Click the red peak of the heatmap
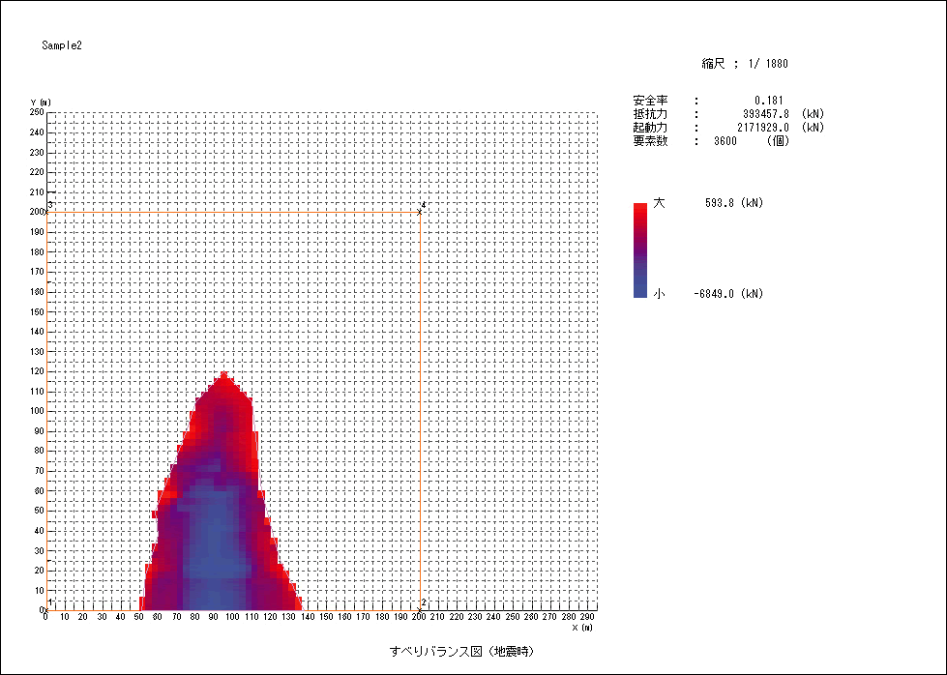 coord(223,377)
